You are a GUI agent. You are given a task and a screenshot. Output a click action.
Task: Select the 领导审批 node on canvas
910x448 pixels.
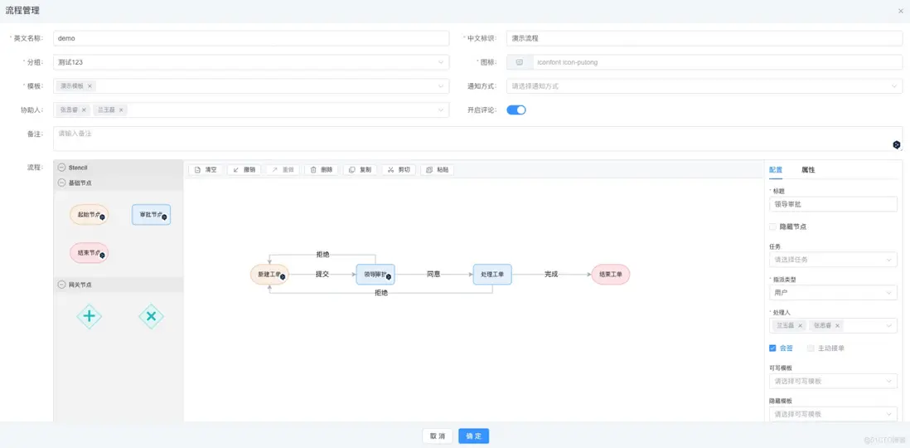coord(375,274)
